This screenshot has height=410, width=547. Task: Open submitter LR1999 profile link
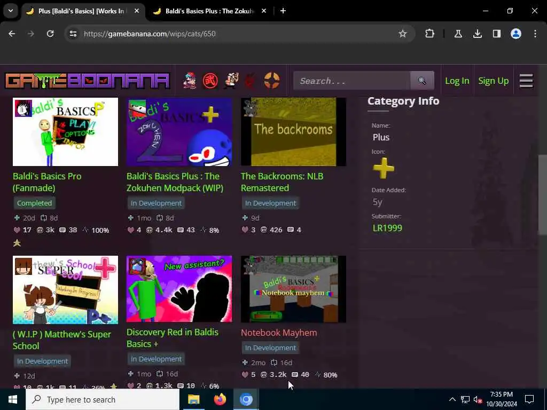point(387,228)
